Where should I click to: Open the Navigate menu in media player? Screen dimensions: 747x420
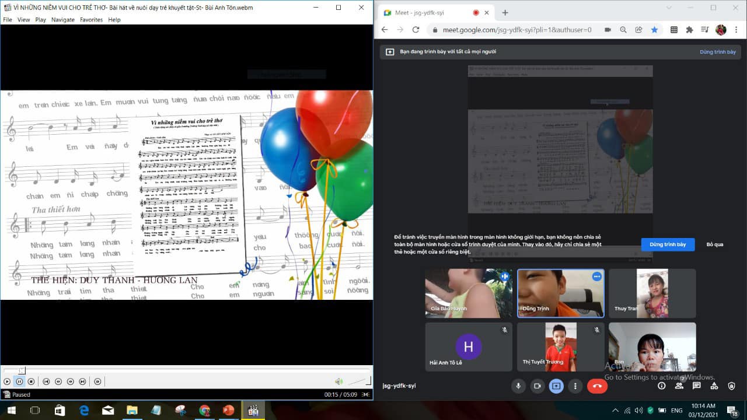pyautogui.click(x=63, y=19)
